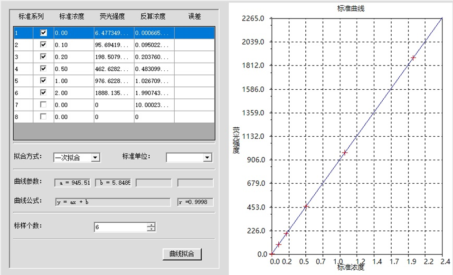Click the fourth empty curve parameter field
The height and width of the screenshot is (275, 453).
(195, 183)
